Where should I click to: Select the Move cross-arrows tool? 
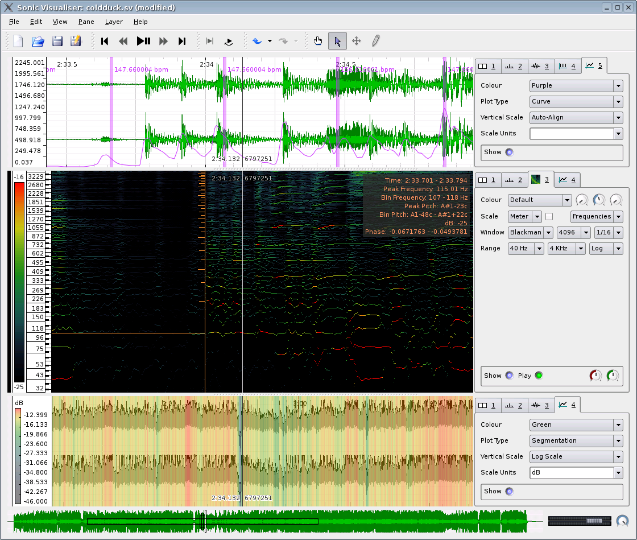point(357,41)
